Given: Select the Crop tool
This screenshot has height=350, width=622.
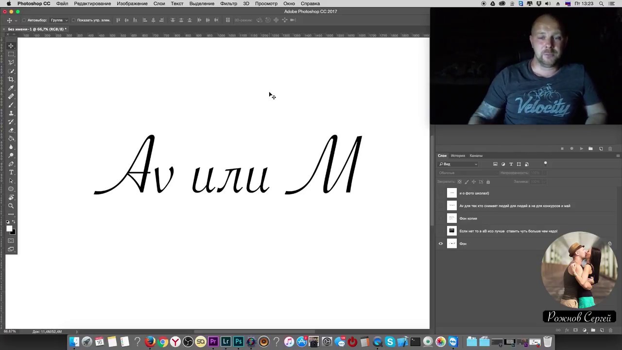Looking at the screenshot, I should pos(11,79).
